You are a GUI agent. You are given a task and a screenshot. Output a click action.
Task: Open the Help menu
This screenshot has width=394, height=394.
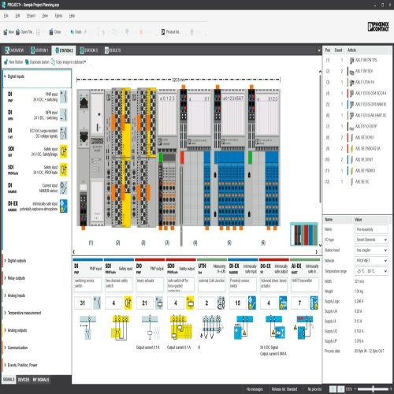[x=72, y=16]
